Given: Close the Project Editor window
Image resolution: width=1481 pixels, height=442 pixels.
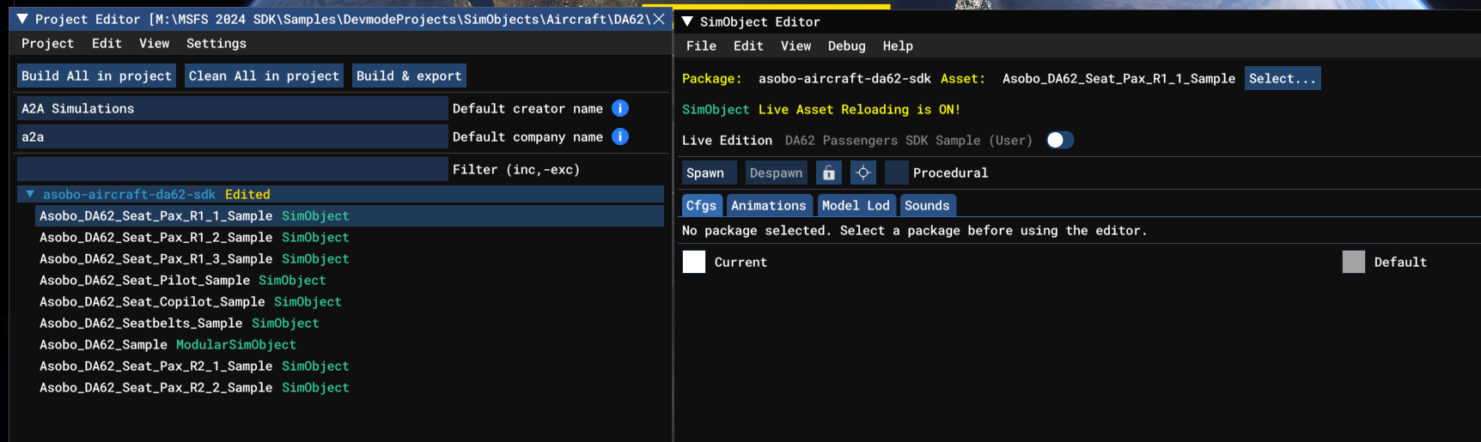Looking at the screenshot, I should tap(659, 19).
